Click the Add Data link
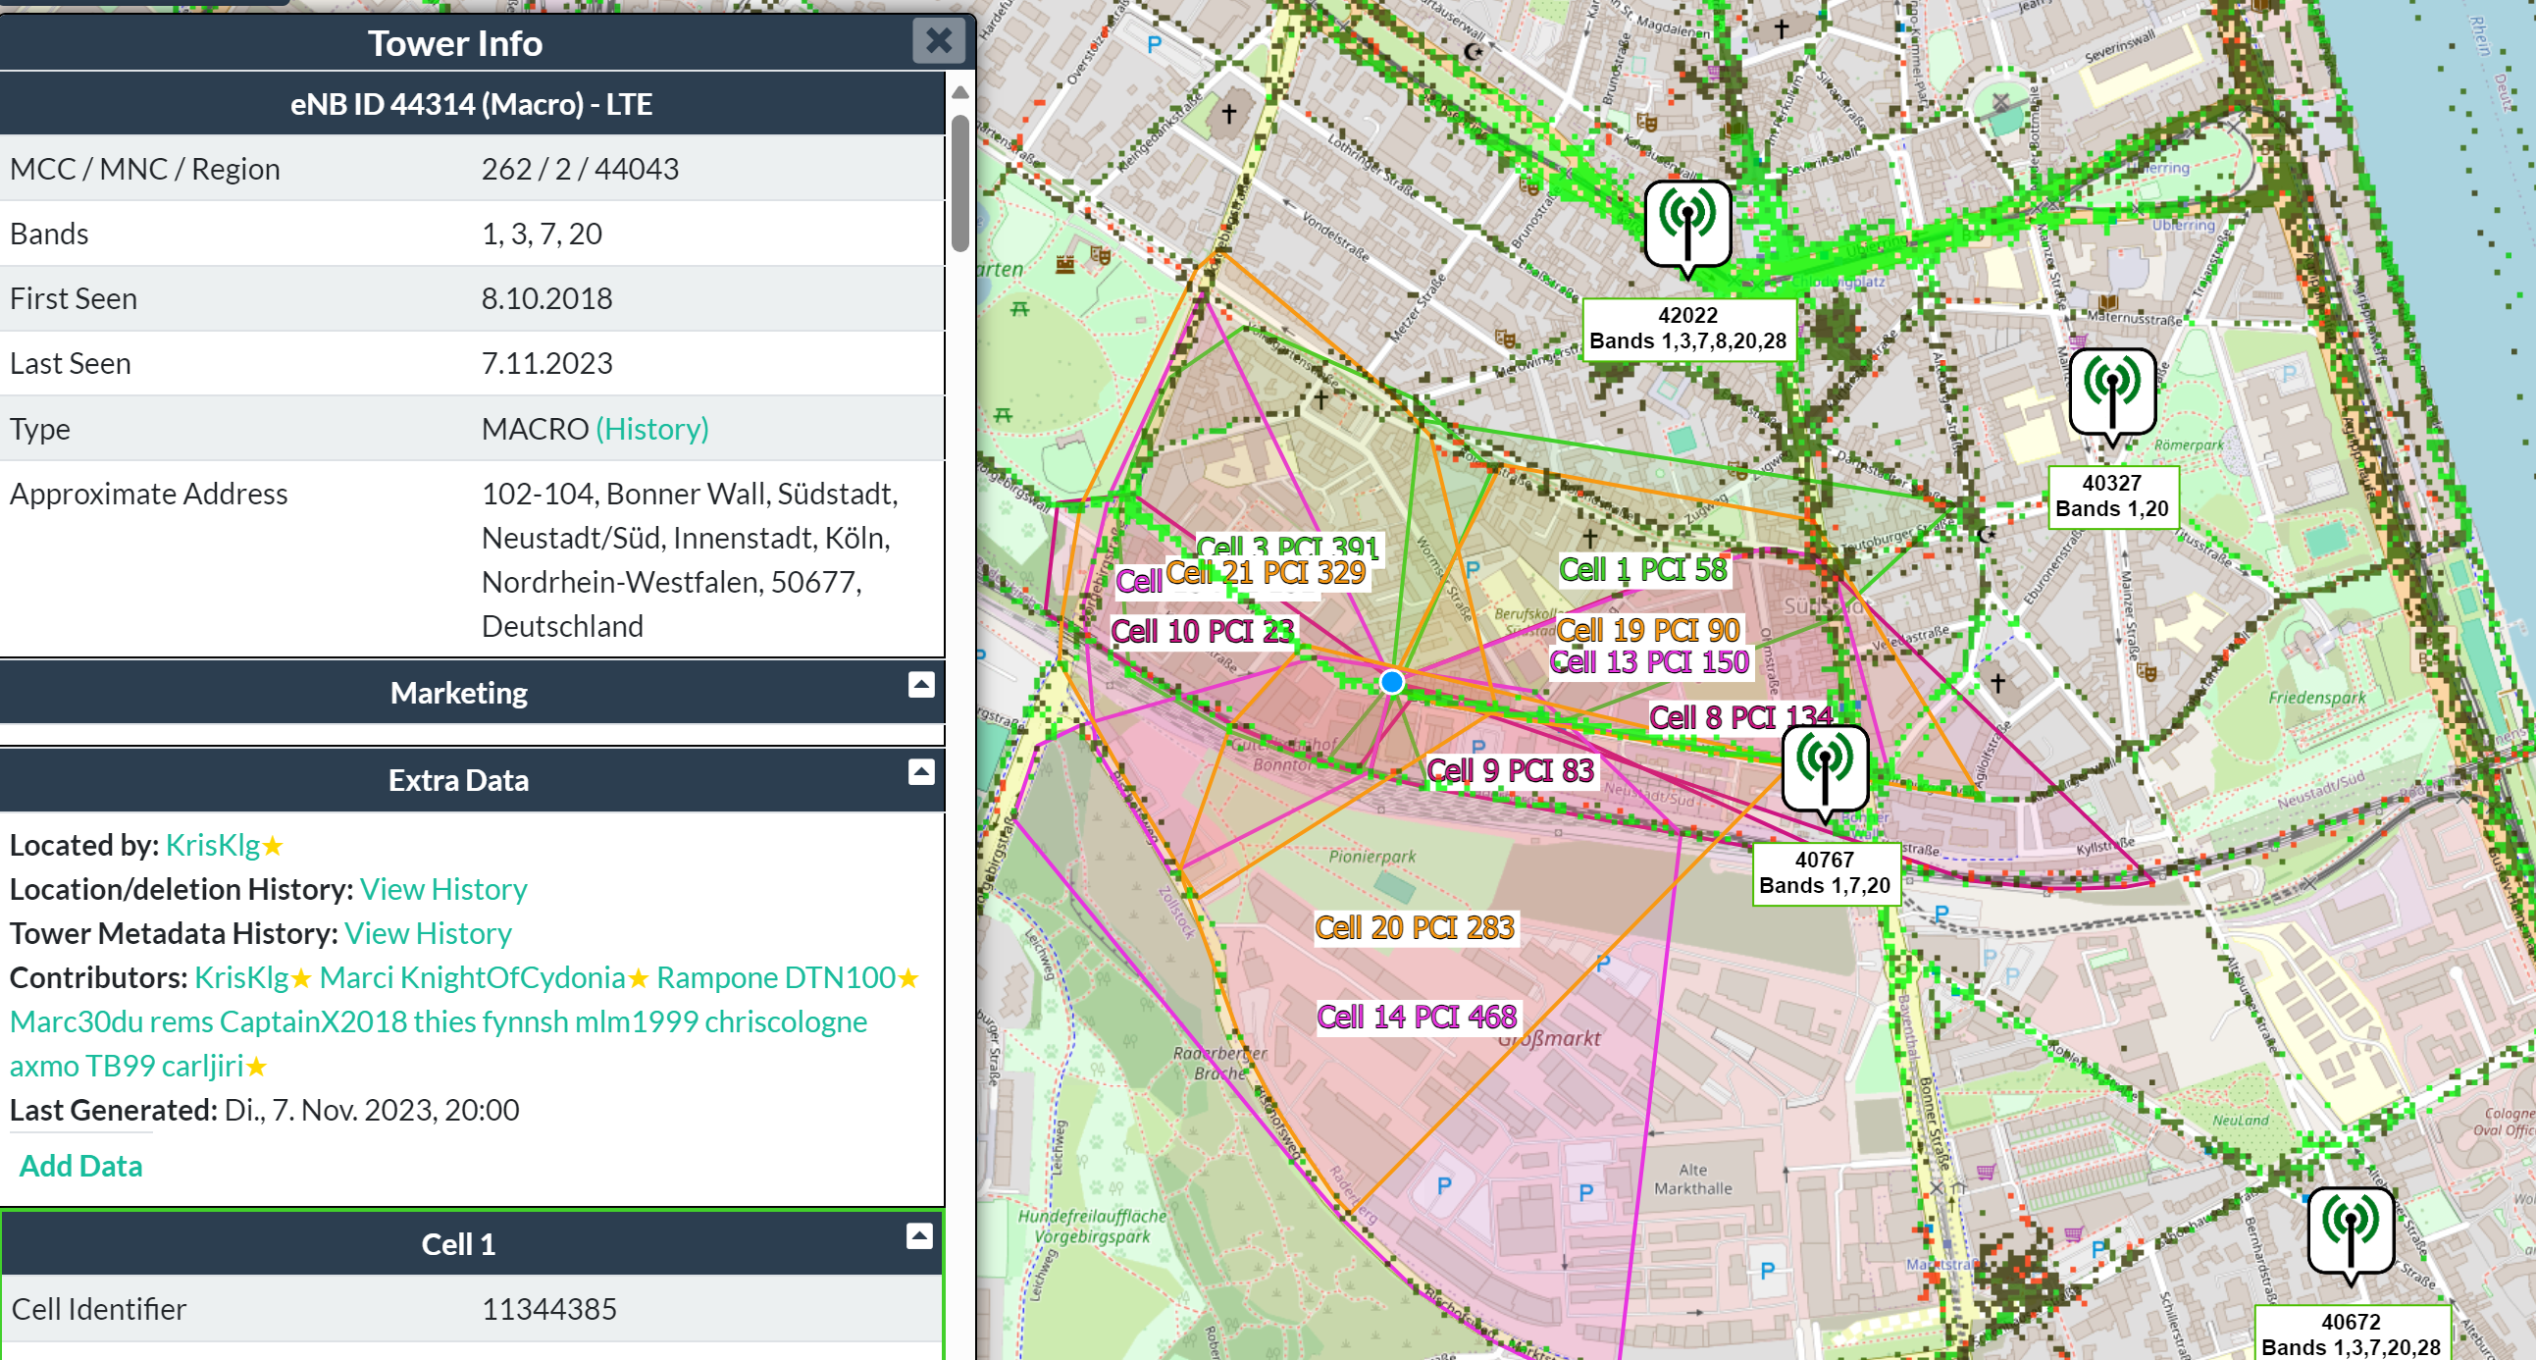This screenshot has height=1360, width=2536. coord(80,1166)
